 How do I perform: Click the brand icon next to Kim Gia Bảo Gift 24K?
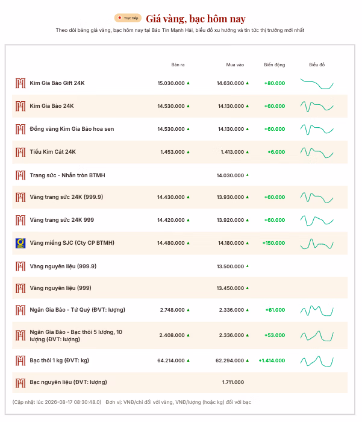(20, 83)
